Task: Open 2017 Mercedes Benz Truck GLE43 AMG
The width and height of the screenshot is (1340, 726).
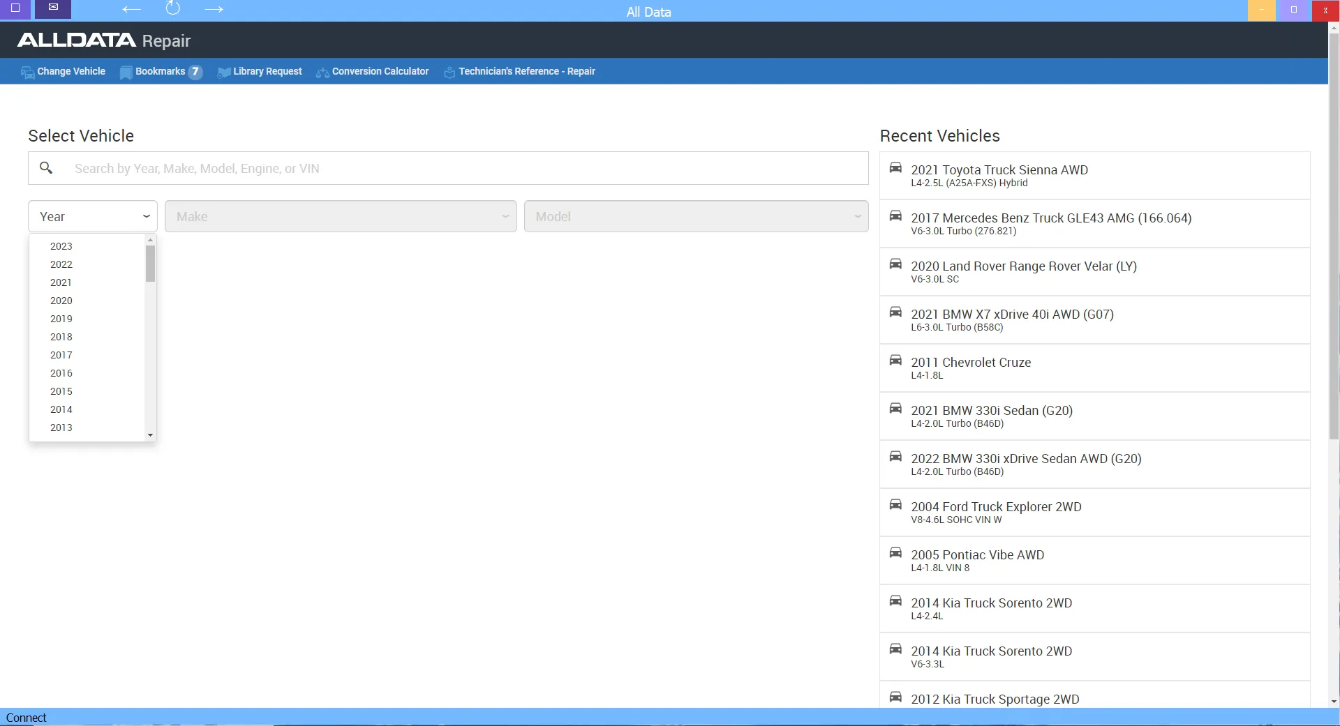Action: click(1094, 224)
